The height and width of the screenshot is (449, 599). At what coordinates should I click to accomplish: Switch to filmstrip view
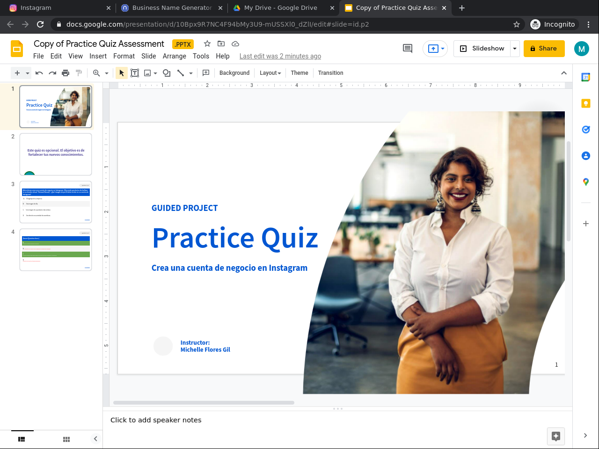click(22, 439)
